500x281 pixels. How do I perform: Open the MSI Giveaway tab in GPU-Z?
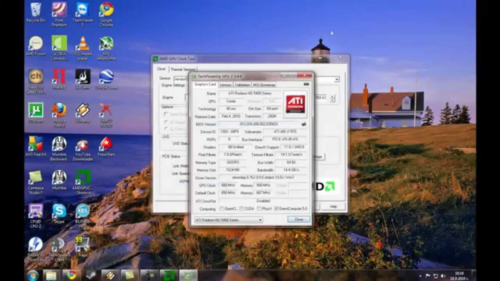[264, 85]
